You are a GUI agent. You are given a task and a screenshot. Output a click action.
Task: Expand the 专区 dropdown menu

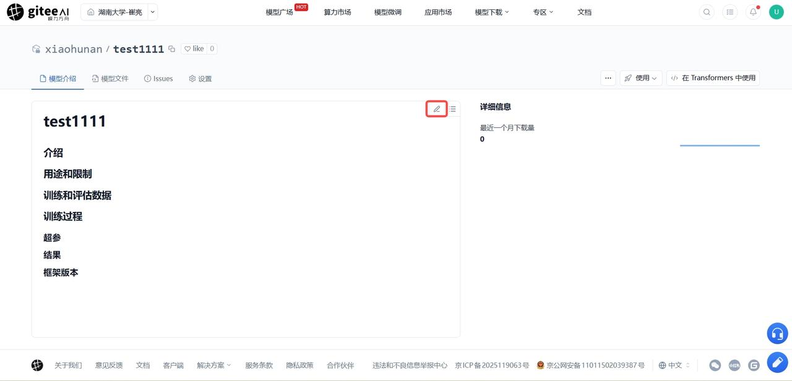(x=543, y=12)
